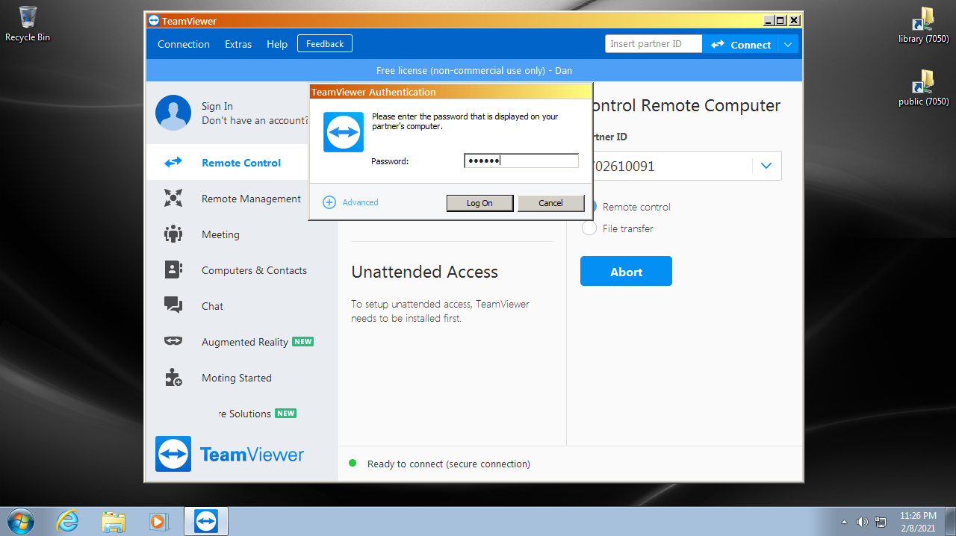
Task: Open the Partner ID dropdown arrow
Action: [766, 166]
